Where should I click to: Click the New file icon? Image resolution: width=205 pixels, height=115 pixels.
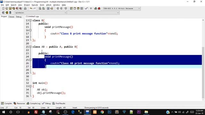(x=3, y=9)
